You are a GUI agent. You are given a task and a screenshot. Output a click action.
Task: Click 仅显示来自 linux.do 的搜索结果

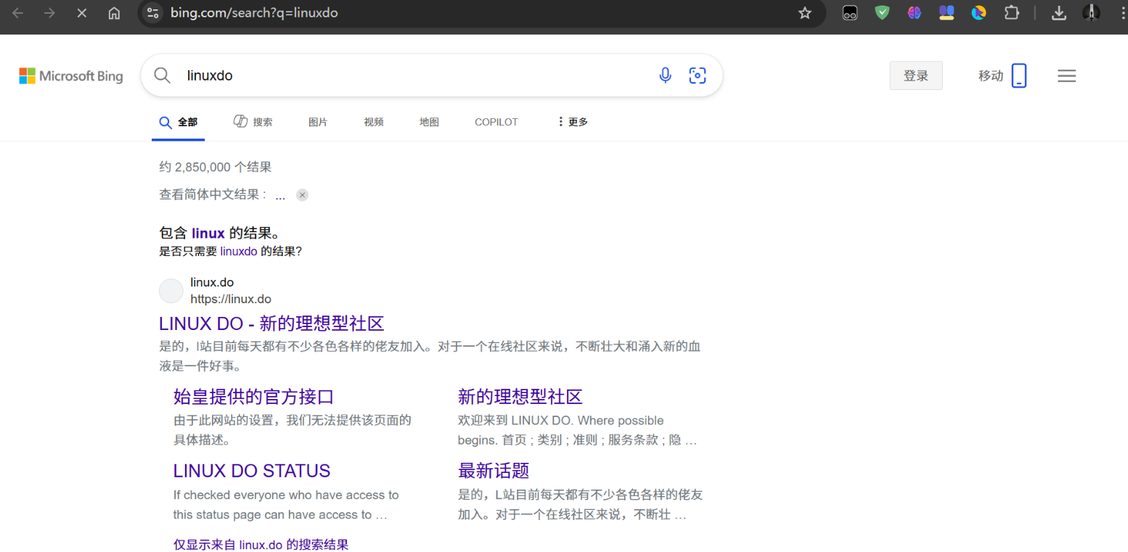pos(261,544)
